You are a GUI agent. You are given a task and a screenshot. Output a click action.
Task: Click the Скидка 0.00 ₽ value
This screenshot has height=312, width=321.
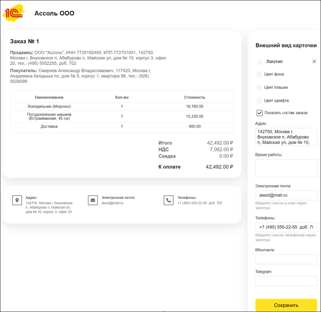click(x=226, y=156)
